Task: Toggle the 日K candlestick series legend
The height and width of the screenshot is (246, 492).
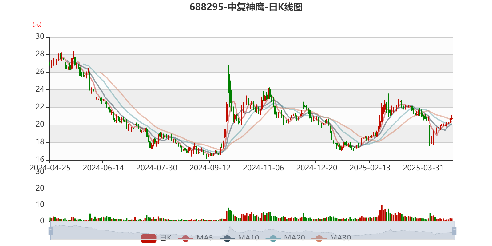Action: coord(156,238)
